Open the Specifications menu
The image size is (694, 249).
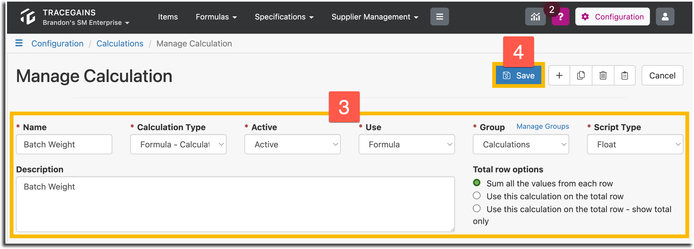tap(284, 17)
